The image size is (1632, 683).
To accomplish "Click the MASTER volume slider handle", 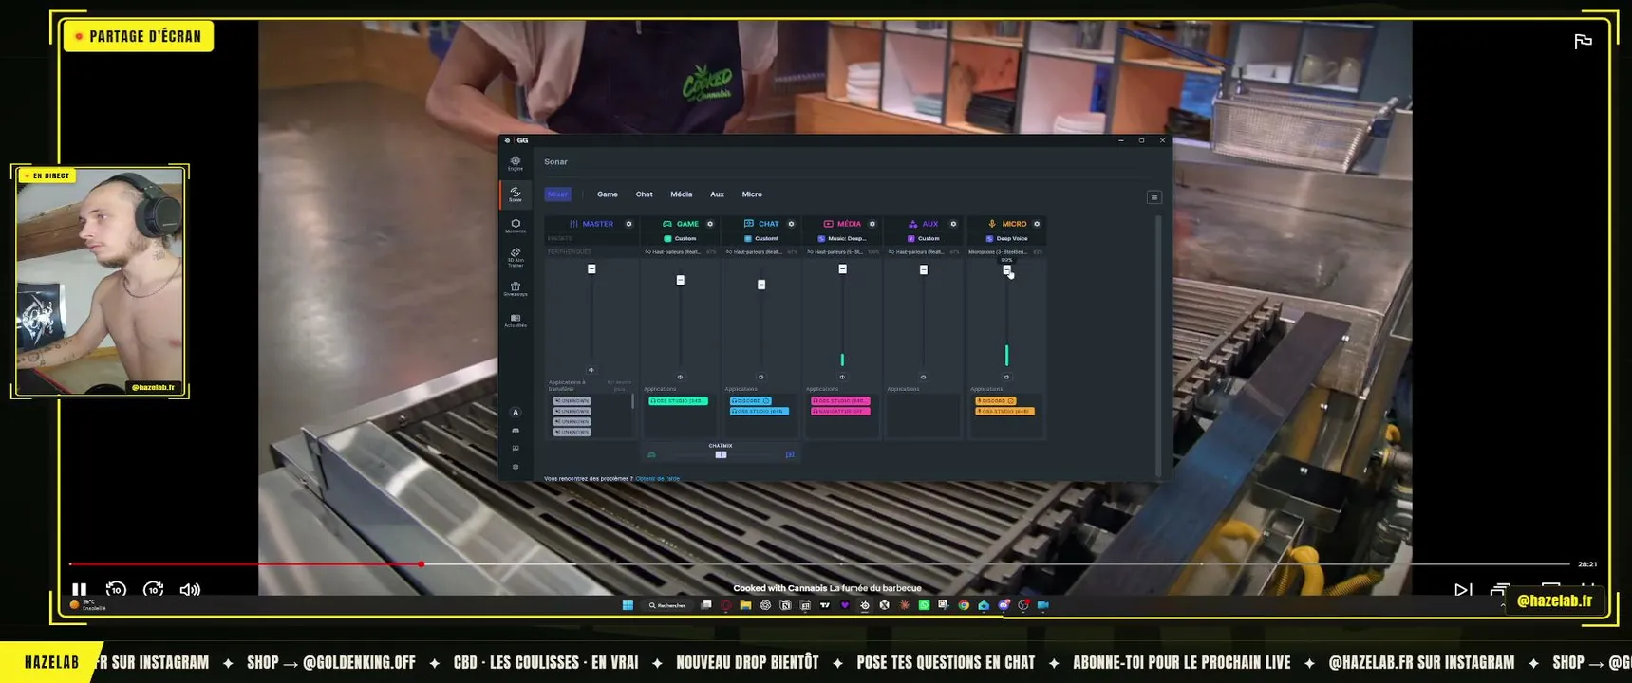I will 591,269.
